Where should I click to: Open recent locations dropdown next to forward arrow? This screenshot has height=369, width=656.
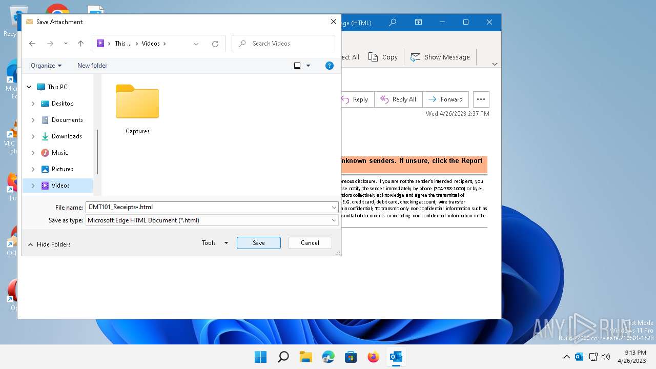pyautogui.click(x=66, y=44)
